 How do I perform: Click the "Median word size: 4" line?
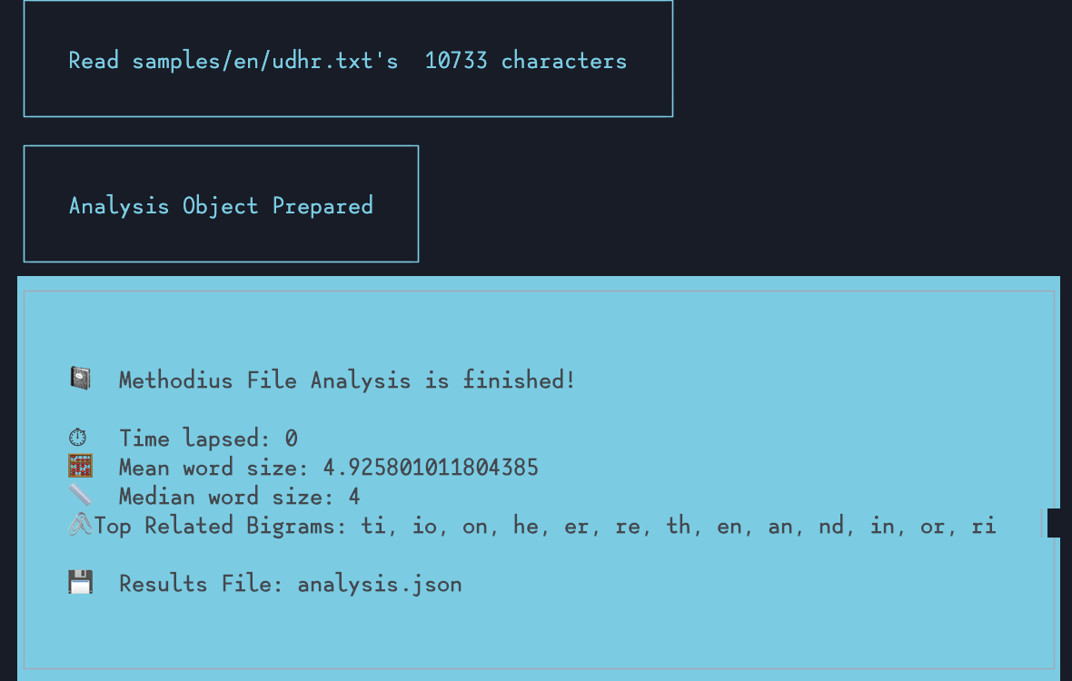(x=239, y=497)
